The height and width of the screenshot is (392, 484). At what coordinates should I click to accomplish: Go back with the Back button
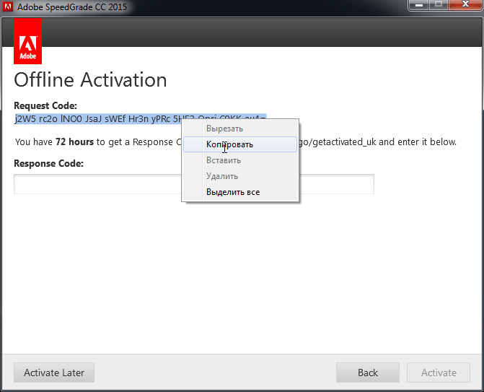pyautogui.click(x=368, y=373)
